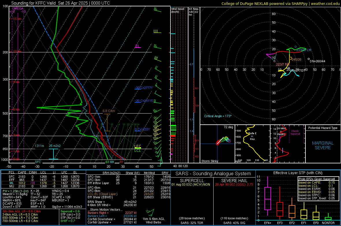The image size is (341, 226).
Task: Click the green Supercell = 0.6 value
Action: (70, 211)
